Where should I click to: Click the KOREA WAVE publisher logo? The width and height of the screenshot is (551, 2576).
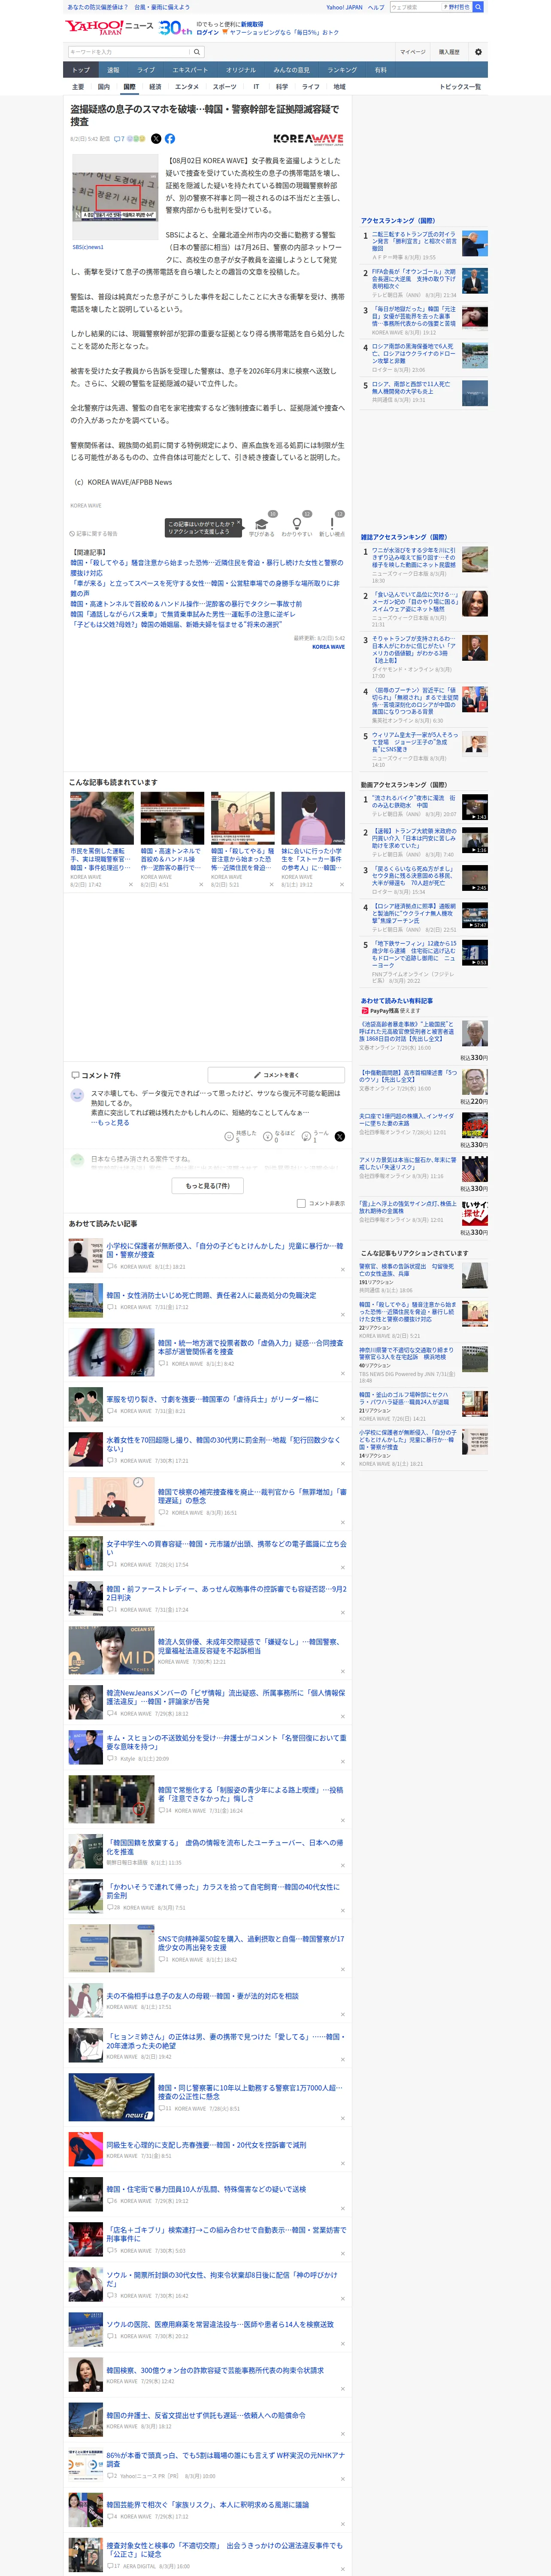point(308,139)
